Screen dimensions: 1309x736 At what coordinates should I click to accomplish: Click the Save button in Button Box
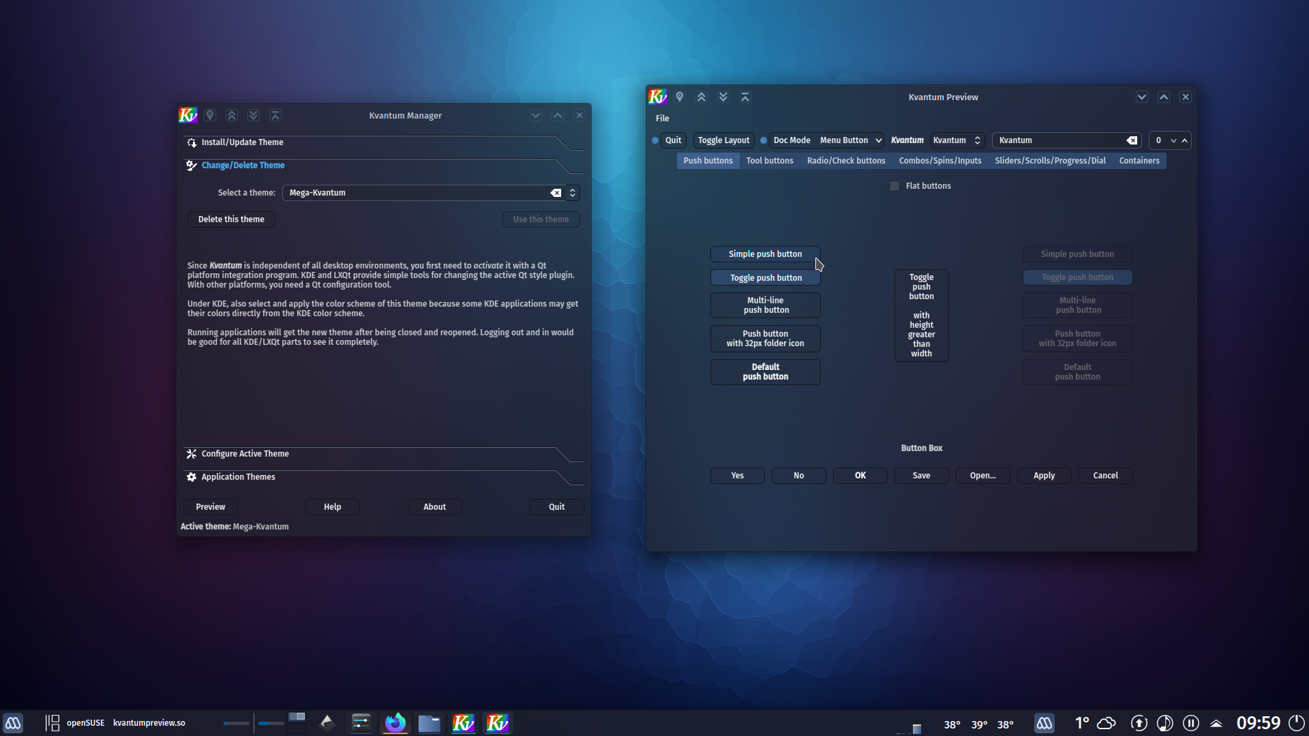coord(921,476)
